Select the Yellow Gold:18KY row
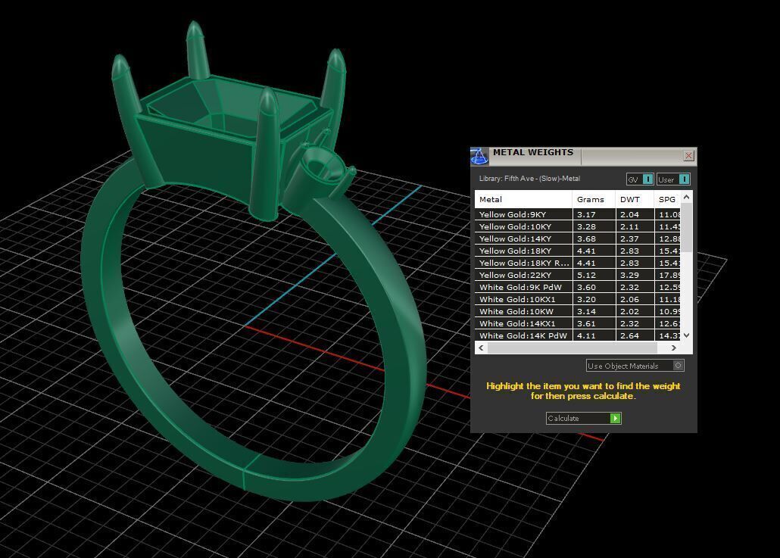Viewport: 780px width, 558px height. click(x=578, y=251)
